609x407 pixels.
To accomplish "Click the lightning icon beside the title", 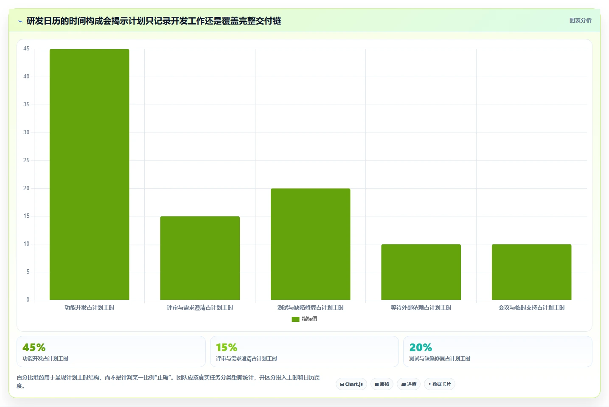I will coord(20,21).
